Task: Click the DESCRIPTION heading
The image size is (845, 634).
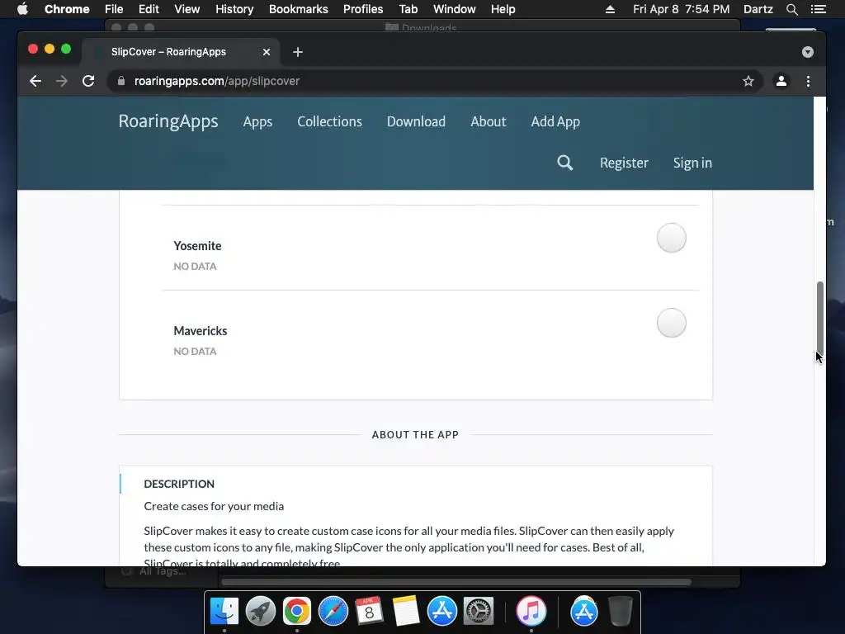Action: [179, 484]
